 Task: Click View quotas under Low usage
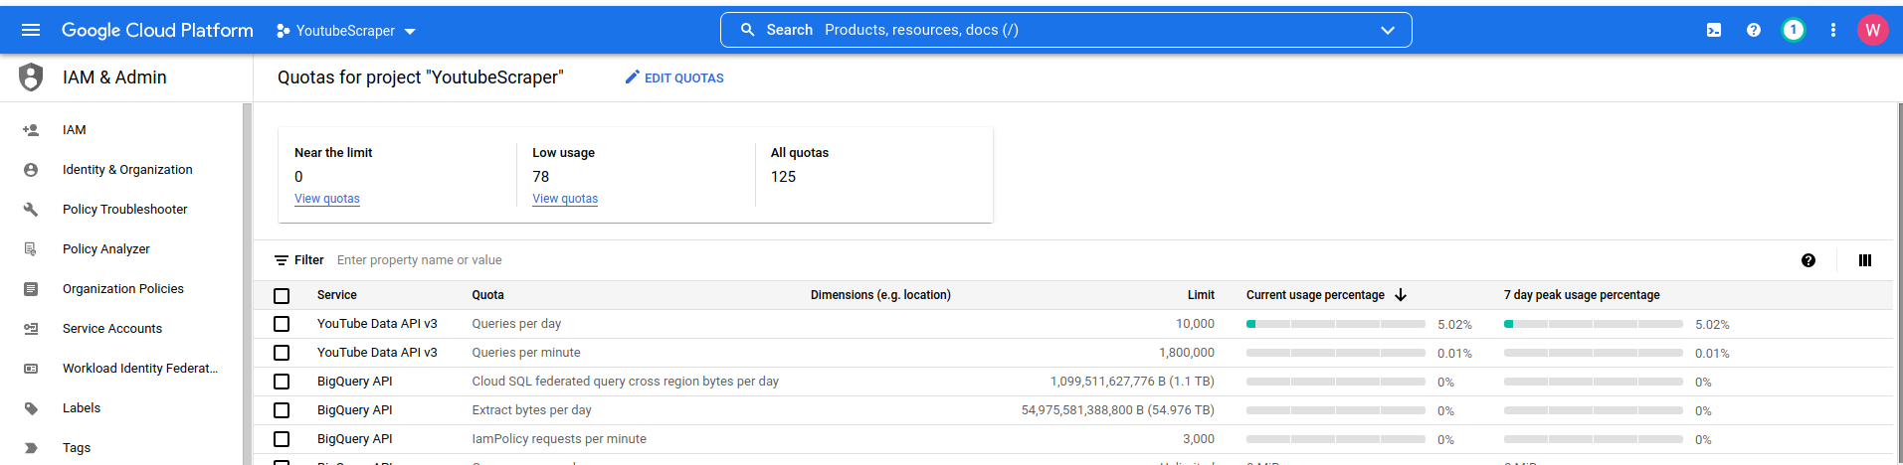[x=565, y=199]
